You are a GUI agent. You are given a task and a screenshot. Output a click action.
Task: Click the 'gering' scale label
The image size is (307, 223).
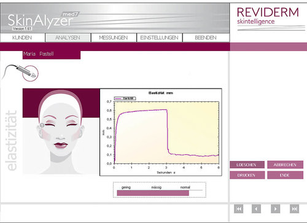tap(126, 187)
